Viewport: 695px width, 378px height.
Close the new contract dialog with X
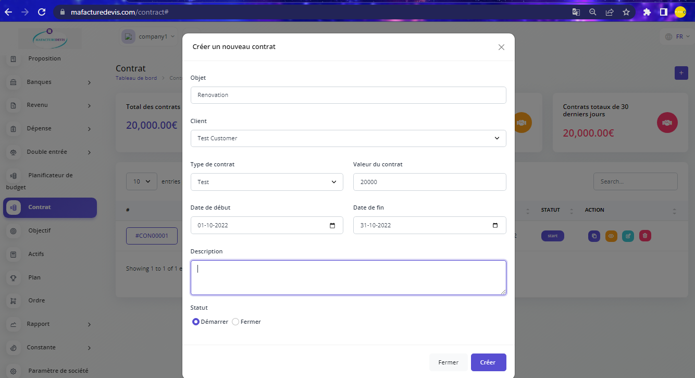pyautogui.click(x=501, y=47)
